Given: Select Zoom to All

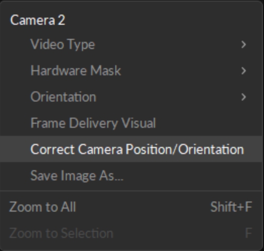Looking at the screenshot, I should pyautogui.click(x=131, y=207).
